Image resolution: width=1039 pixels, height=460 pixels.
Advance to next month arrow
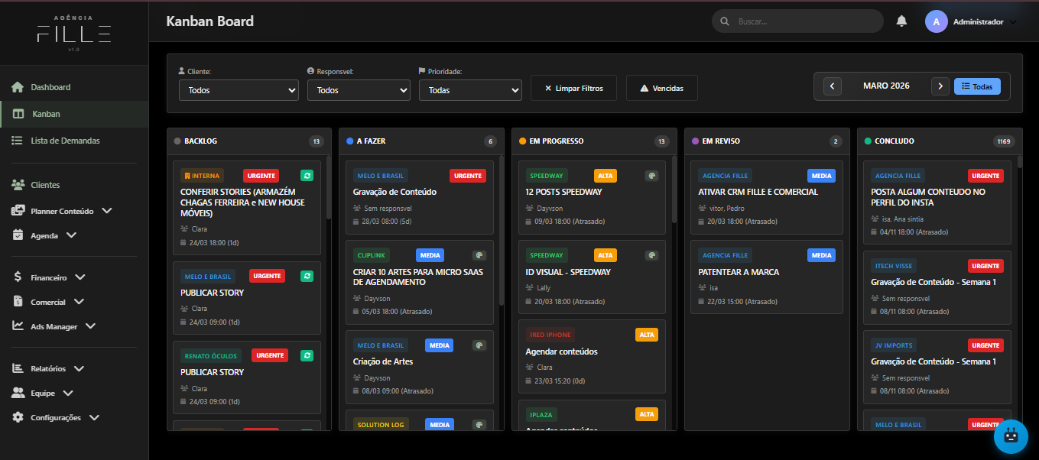[940, 86]
